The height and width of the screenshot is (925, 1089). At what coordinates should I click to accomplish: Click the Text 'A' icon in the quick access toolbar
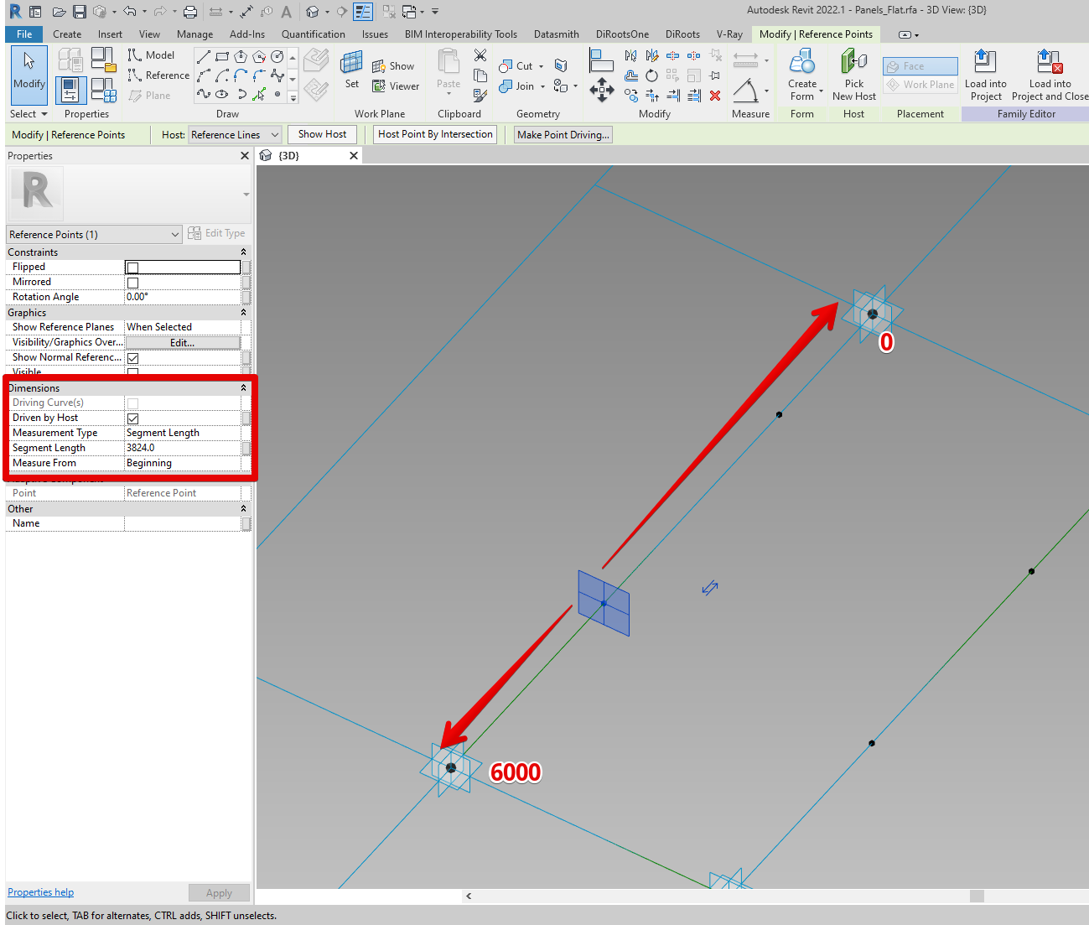tap(287, 12)
